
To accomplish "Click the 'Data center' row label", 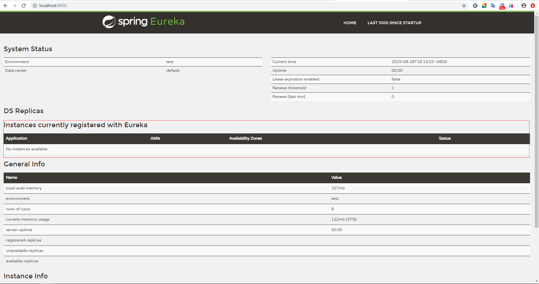I will [x=16, y=70].
